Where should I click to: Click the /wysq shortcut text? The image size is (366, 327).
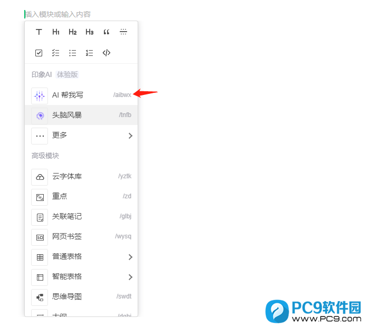[x=123, y=236]
